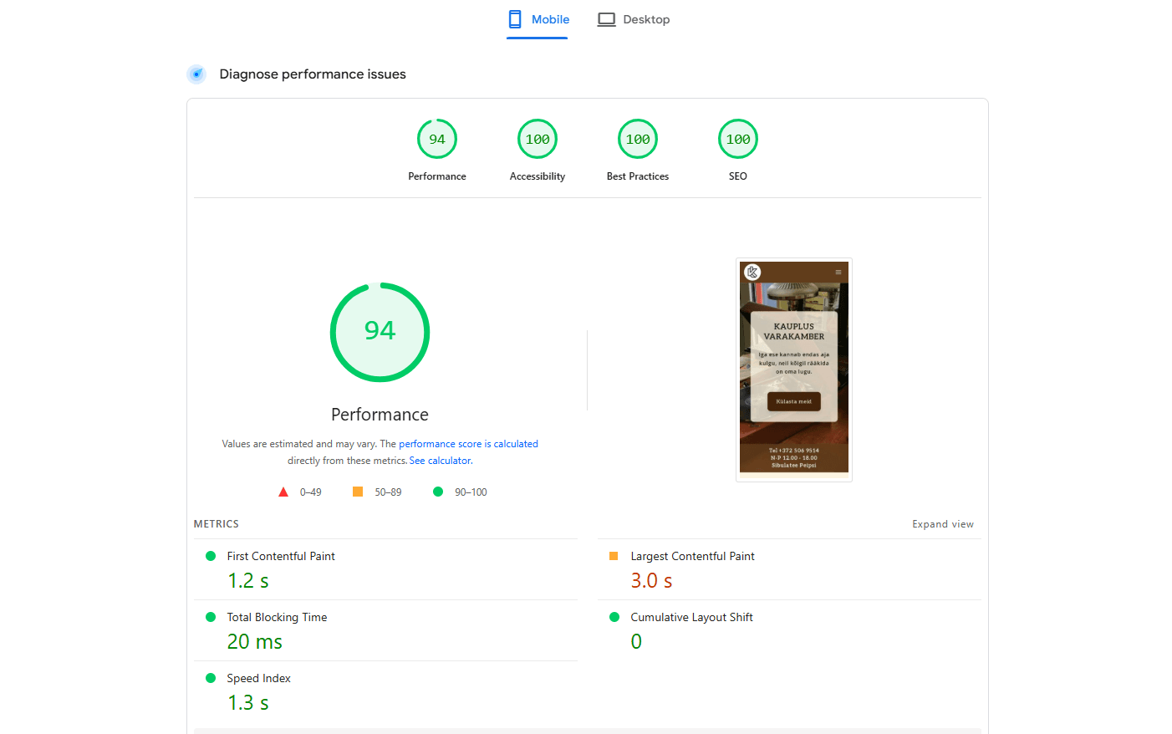1172x734 pixels.
Task: Click the Diagnose performance issues icon
Action: tap(196, 74)
